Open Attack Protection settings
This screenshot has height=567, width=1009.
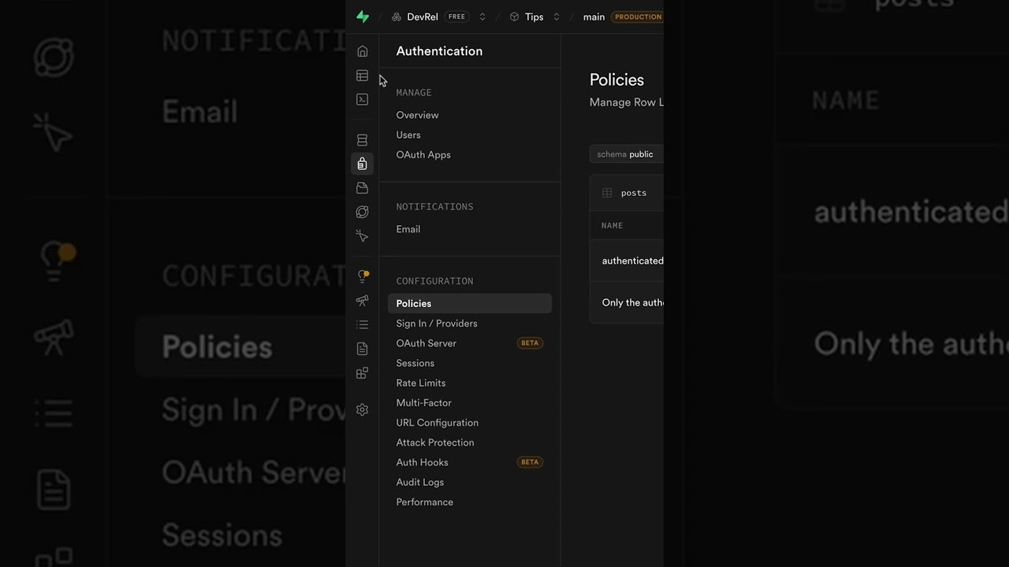click(435, 443)
